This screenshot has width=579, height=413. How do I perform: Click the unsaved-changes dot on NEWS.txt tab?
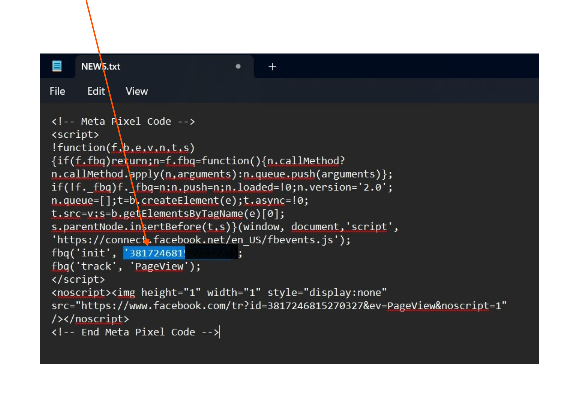coord(238,67)
